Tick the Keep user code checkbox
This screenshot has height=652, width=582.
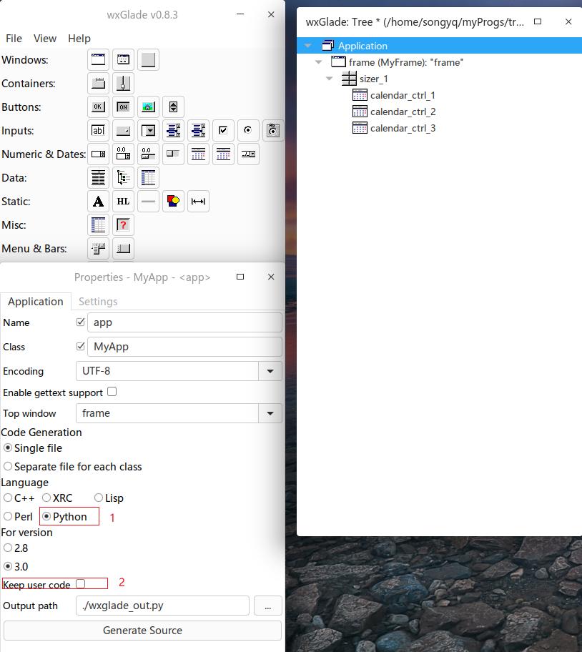point(81,584)
